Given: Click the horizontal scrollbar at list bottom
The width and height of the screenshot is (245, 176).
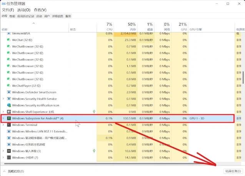Looking at the screenshot, I should click(110, 163).
